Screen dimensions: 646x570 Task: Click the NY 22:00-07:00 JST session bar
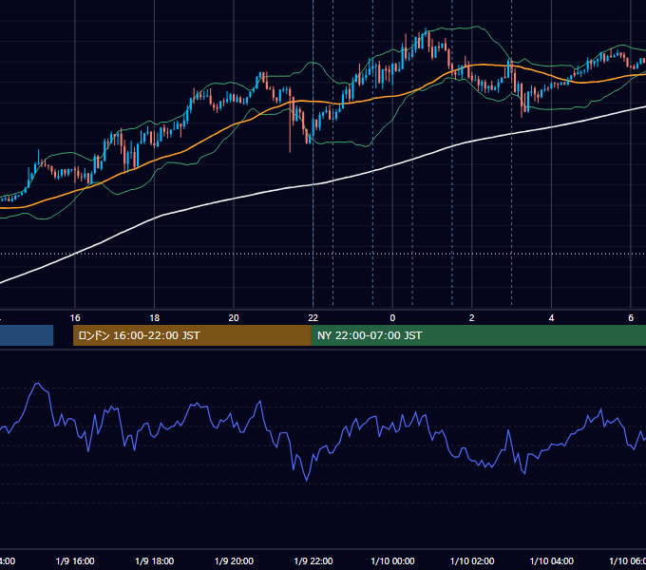478,335
